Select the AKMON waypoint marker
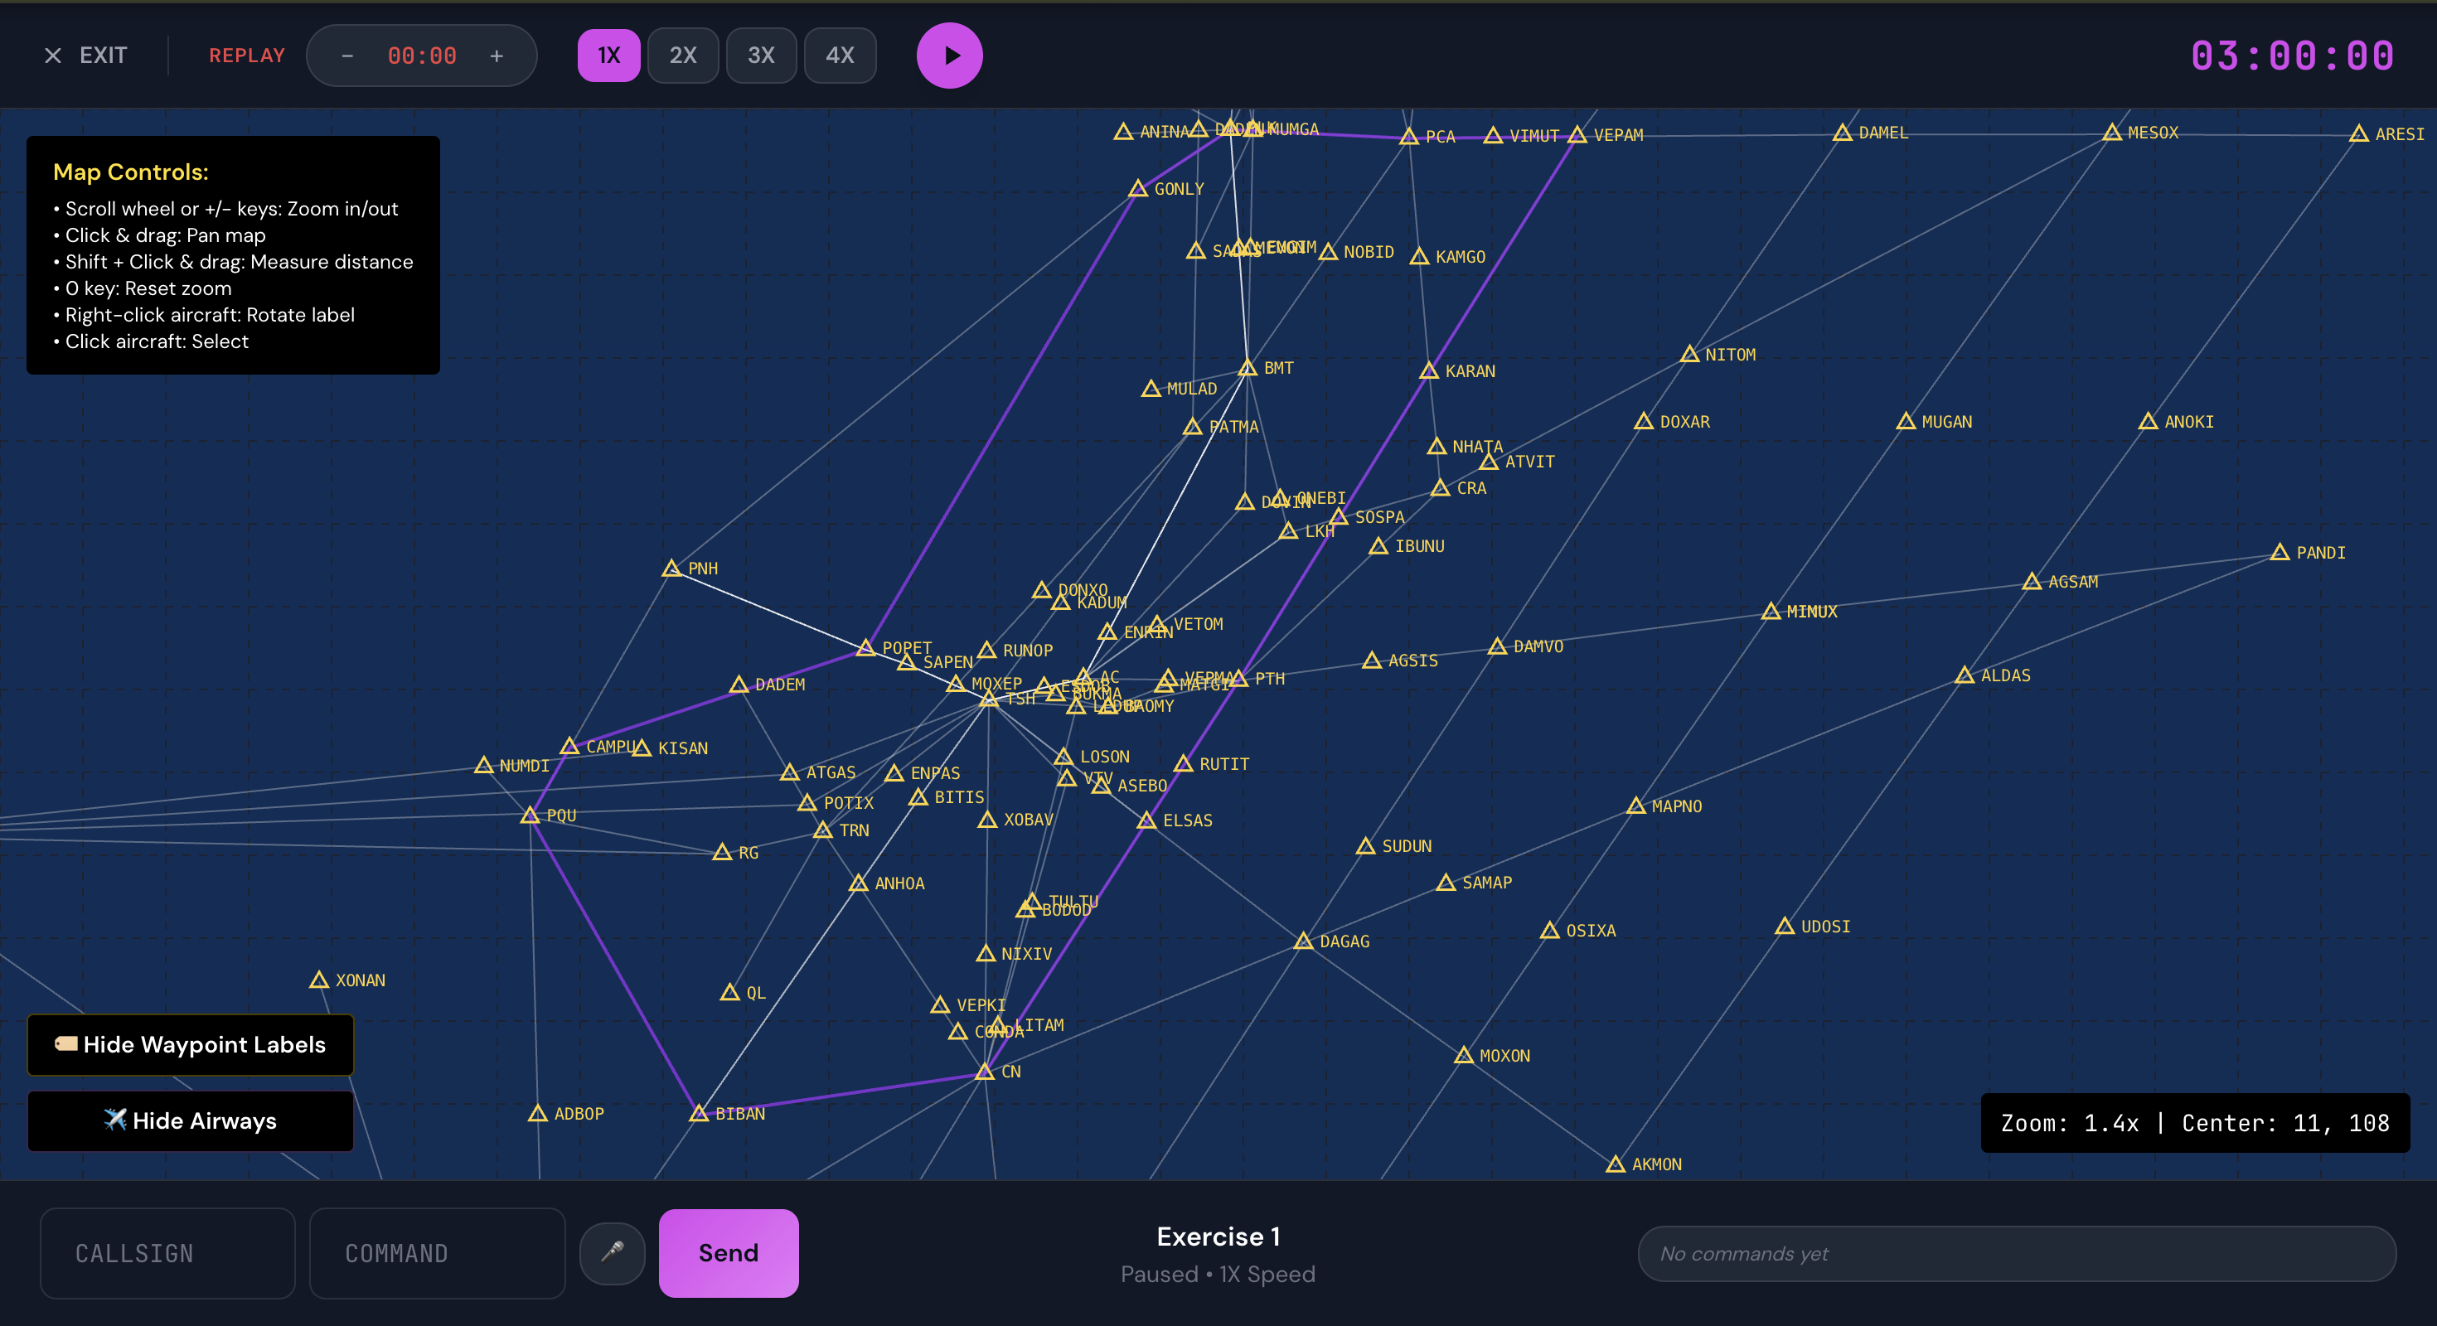 (x=1616, y=1164)
